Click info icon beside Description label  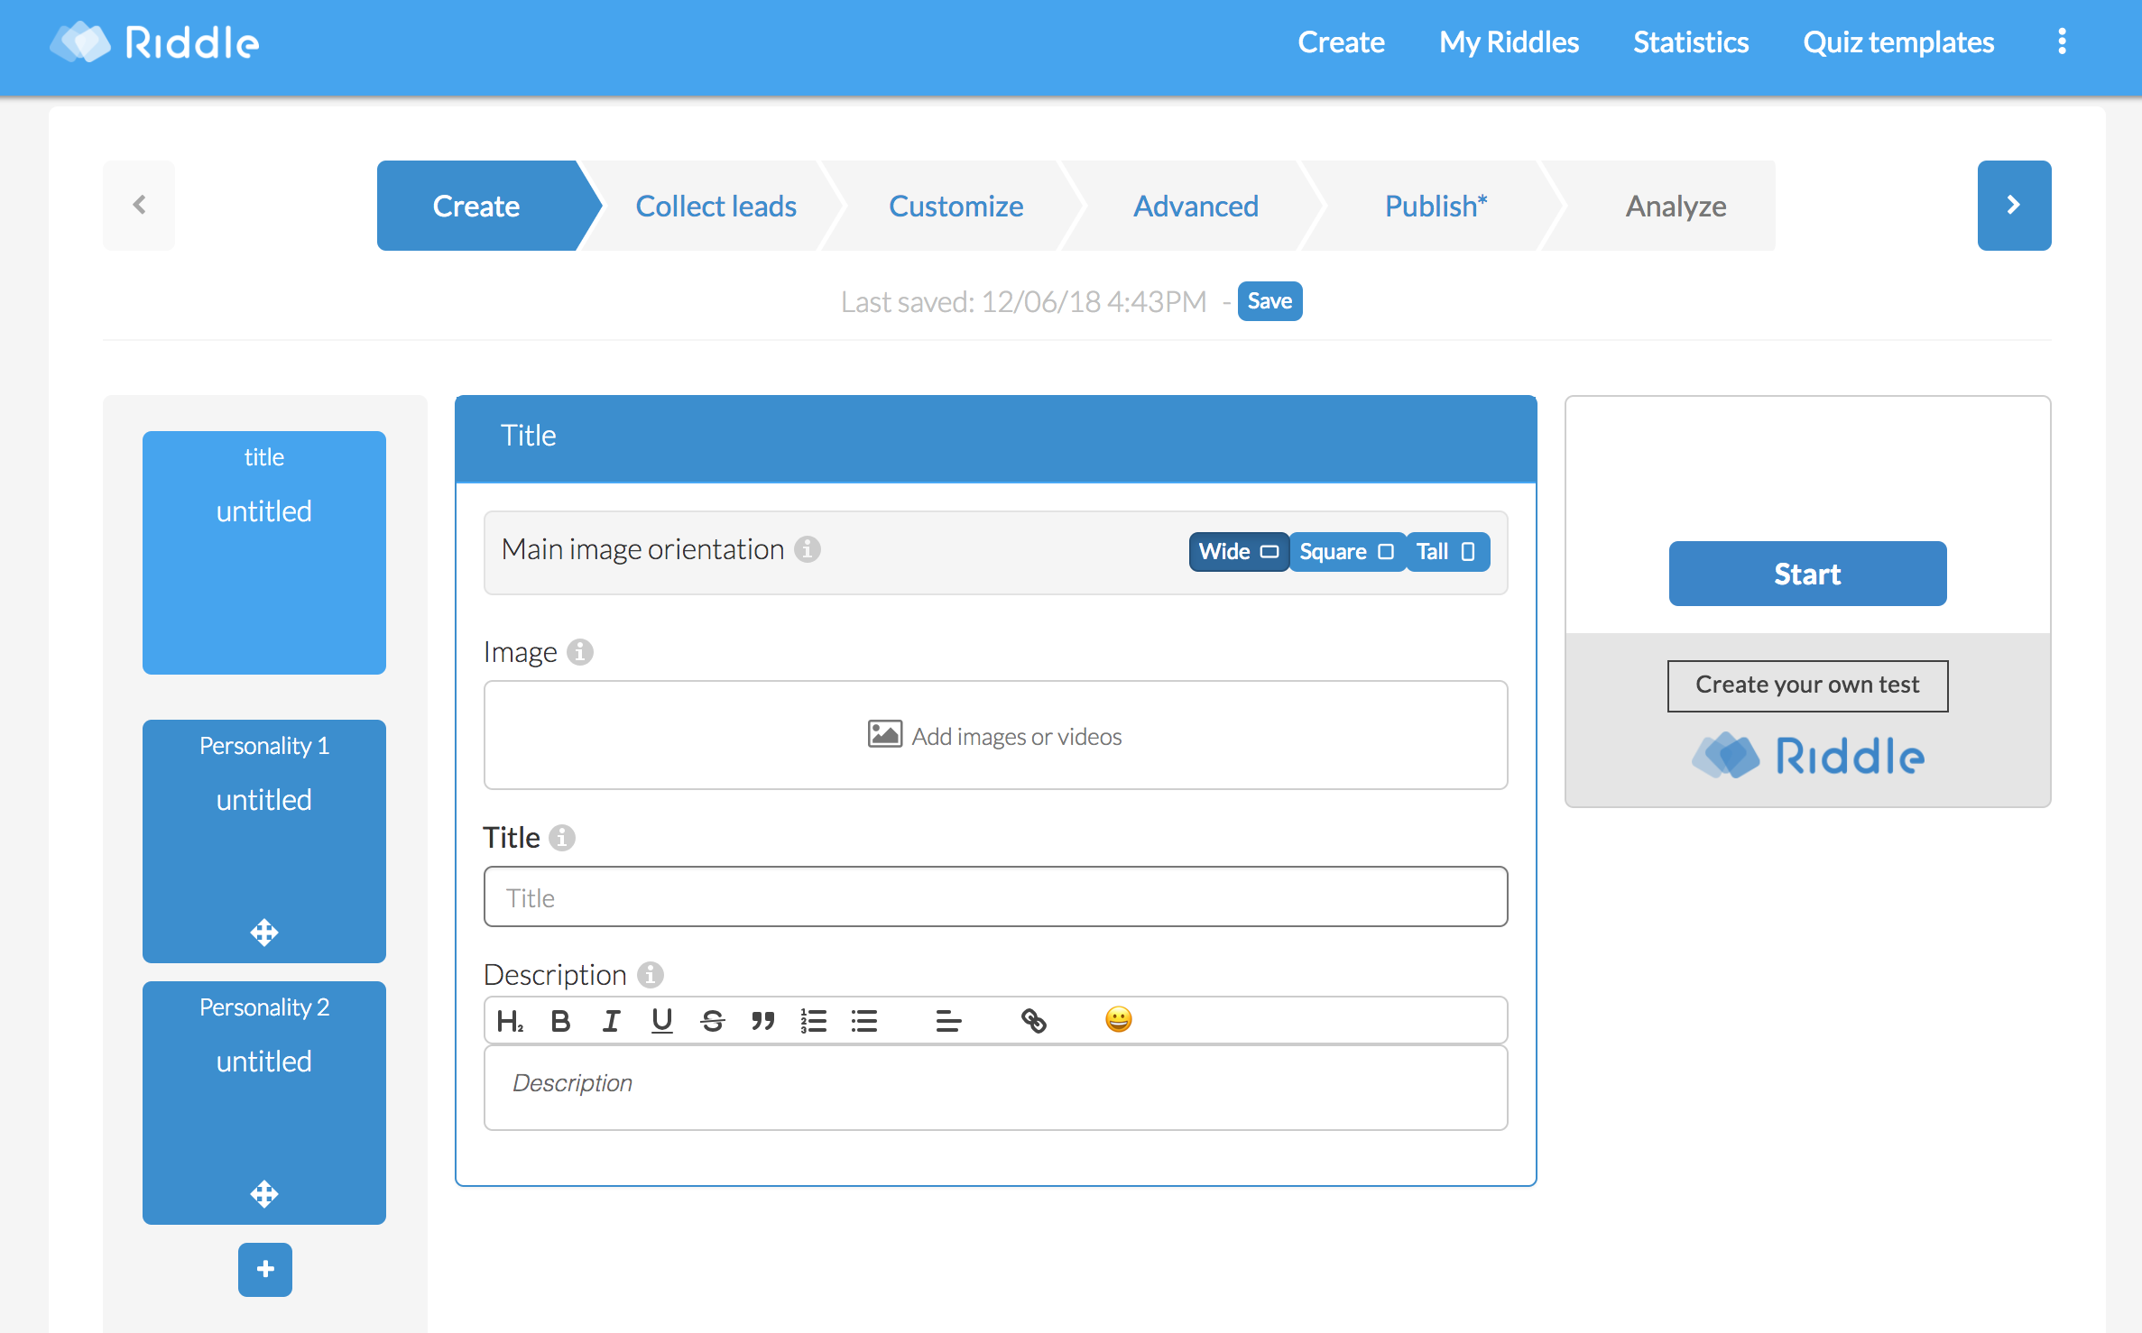pos(650,974)
